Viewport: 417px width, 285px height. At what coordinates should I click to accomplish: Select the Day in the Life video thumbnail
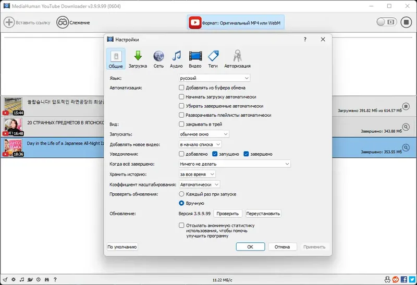13,147
